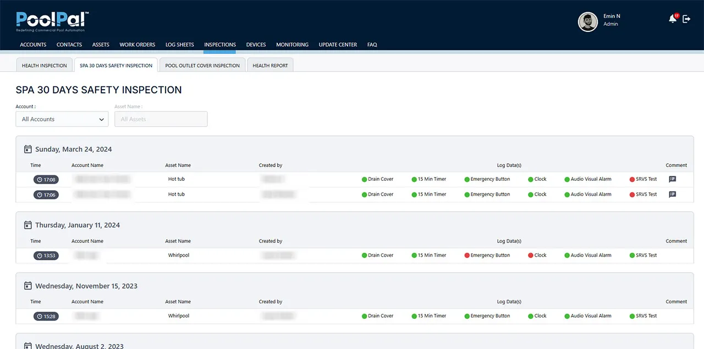Click the 13:53 time badge
The height and width of the screenshot is (349, 704).
[46, 256]
